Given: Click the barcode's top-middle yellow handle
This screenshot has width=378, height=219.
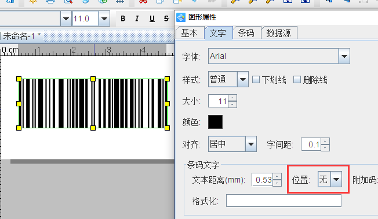Looking at the screenshot, I should pyautogui.click(x=93, y=79).
